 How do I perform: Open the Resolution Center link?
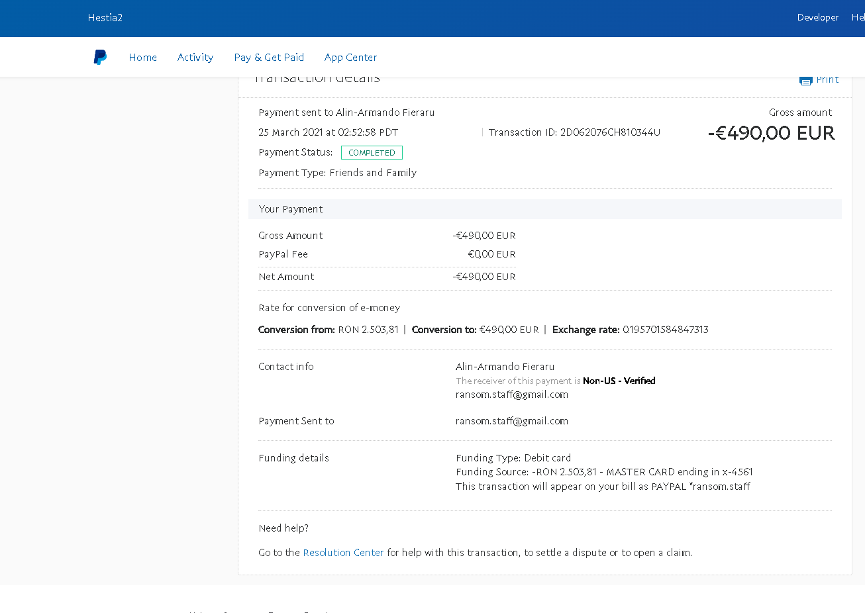(x=343, y=553)
